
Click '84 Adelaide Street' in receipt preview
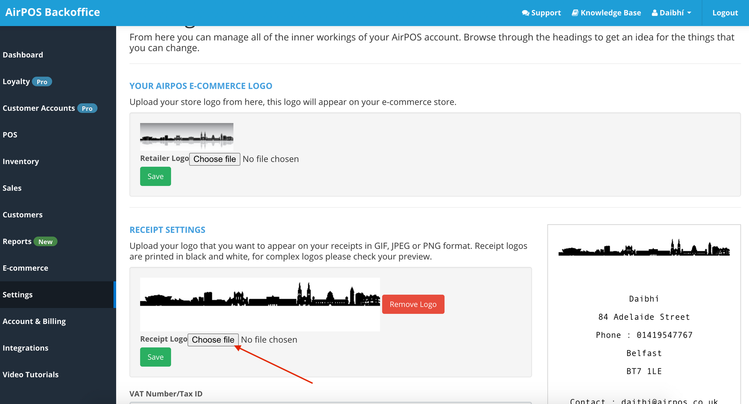click(644, 317)
